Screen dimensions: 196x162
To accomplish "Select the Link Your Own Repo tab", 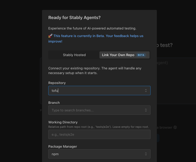I will point(124,55).
